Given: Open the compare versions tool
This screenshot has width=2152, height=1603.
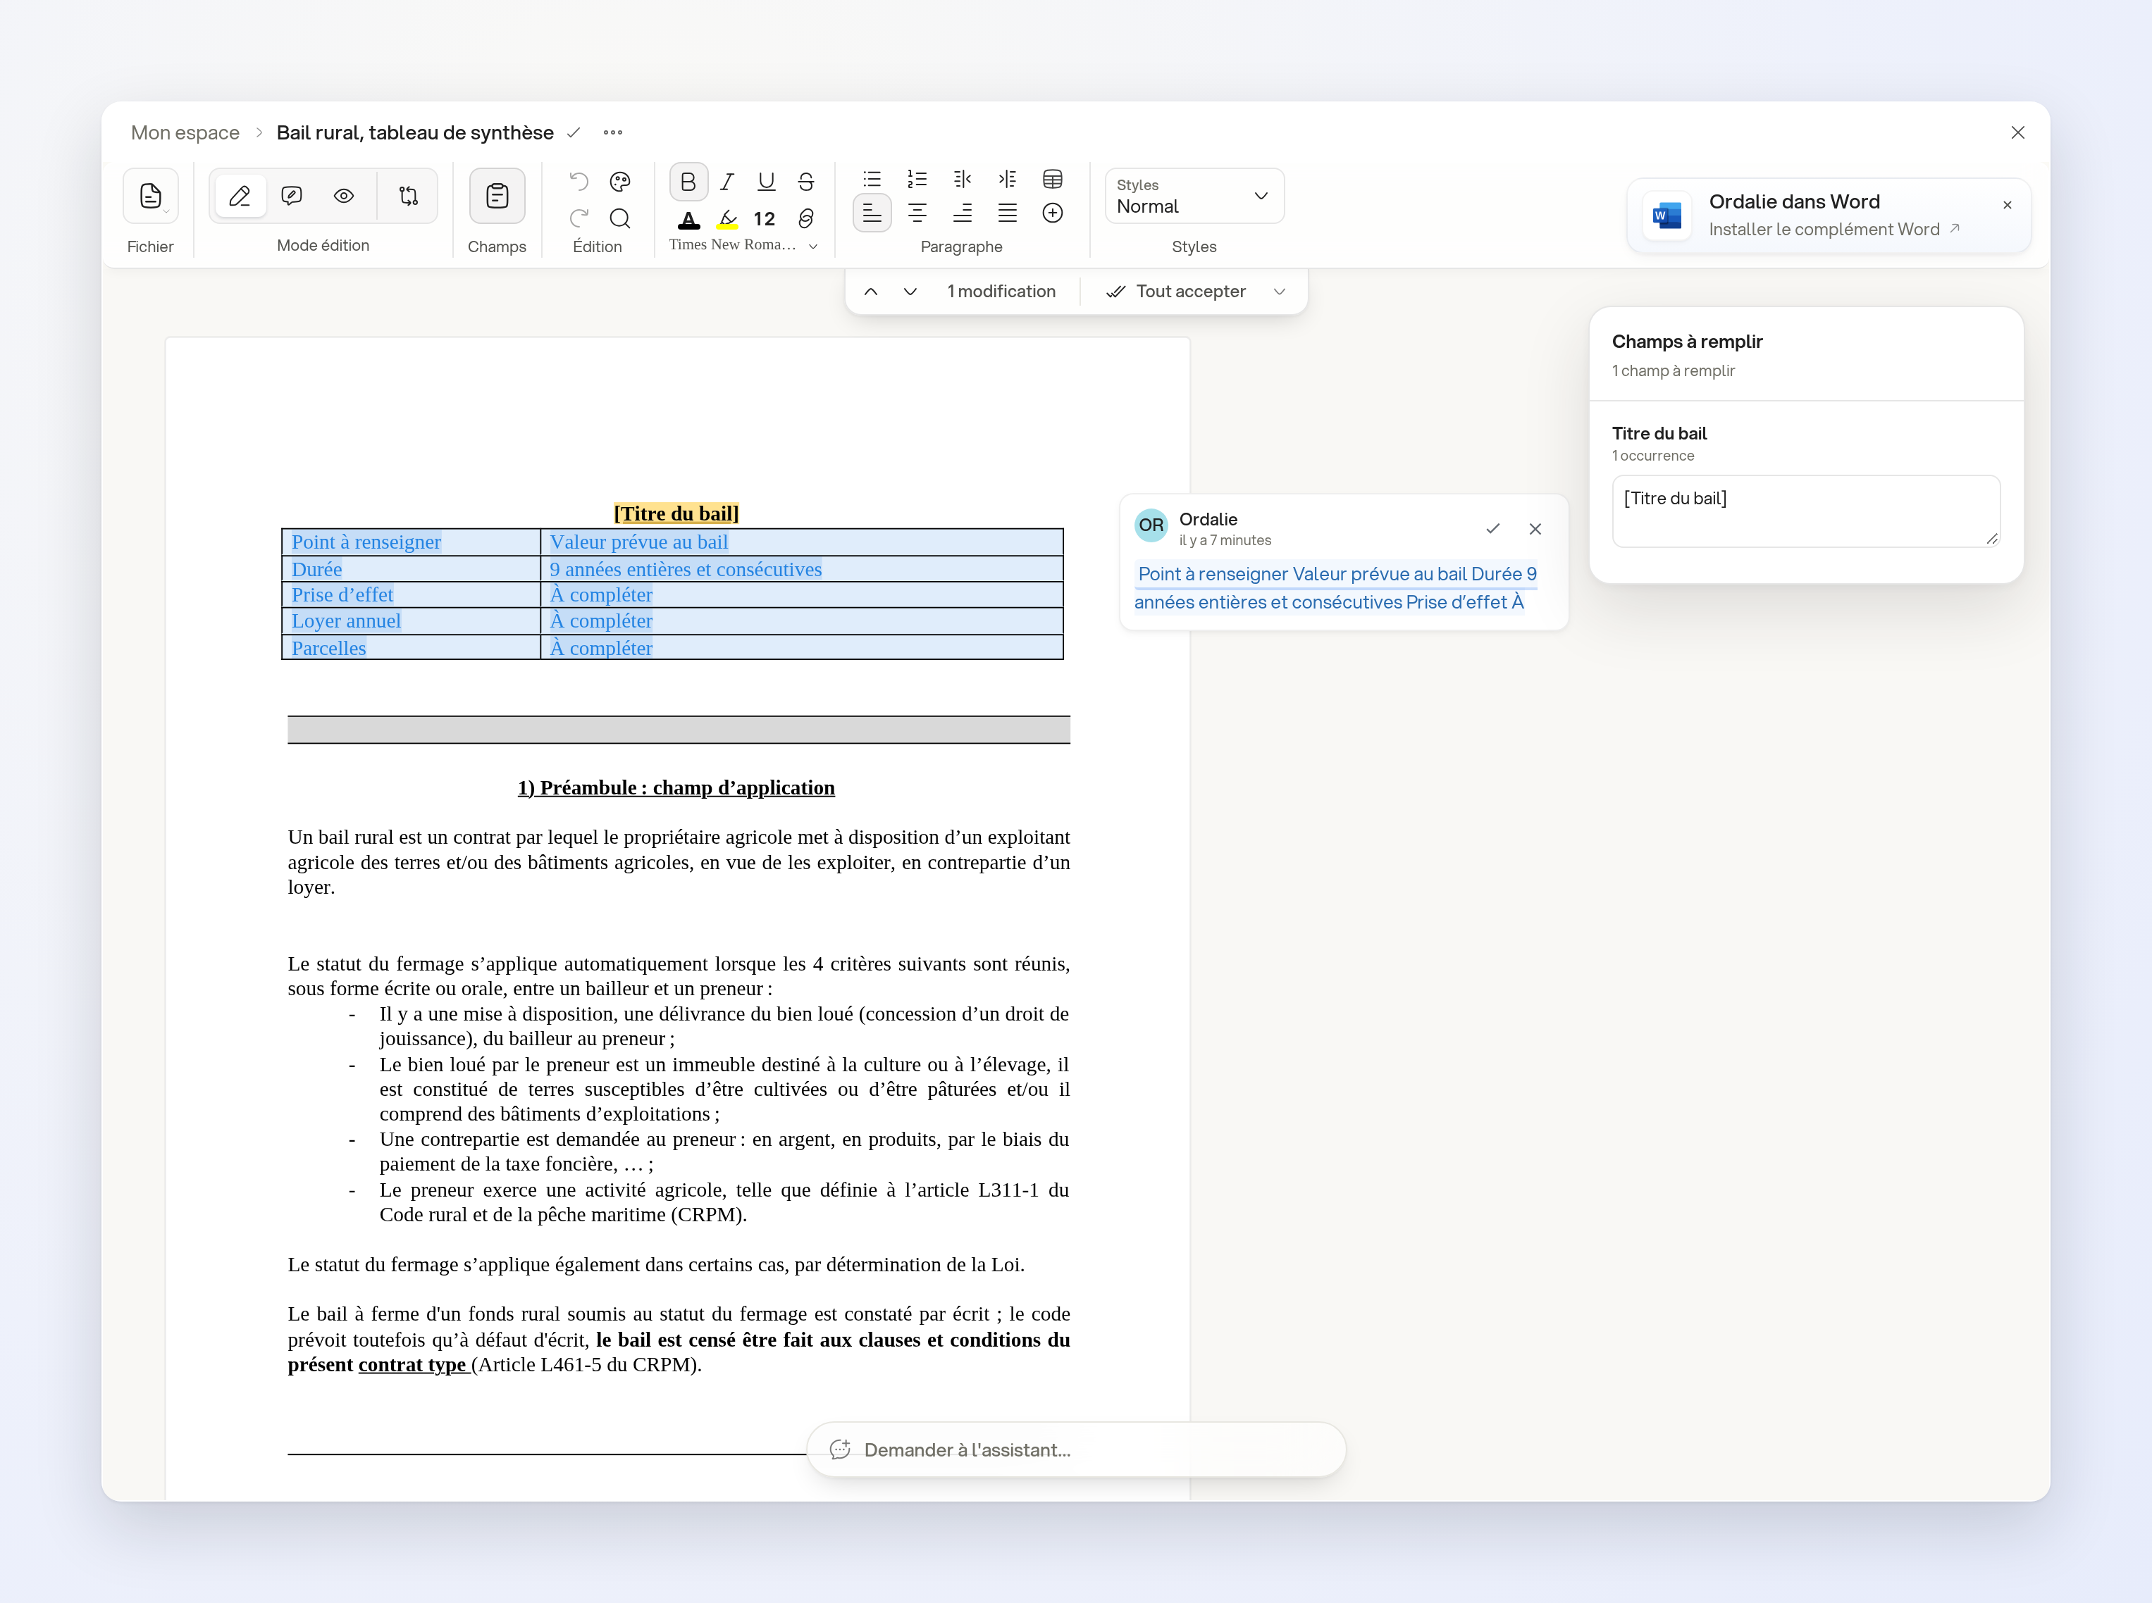Looking at the screenshot, I should pos(409,196).
